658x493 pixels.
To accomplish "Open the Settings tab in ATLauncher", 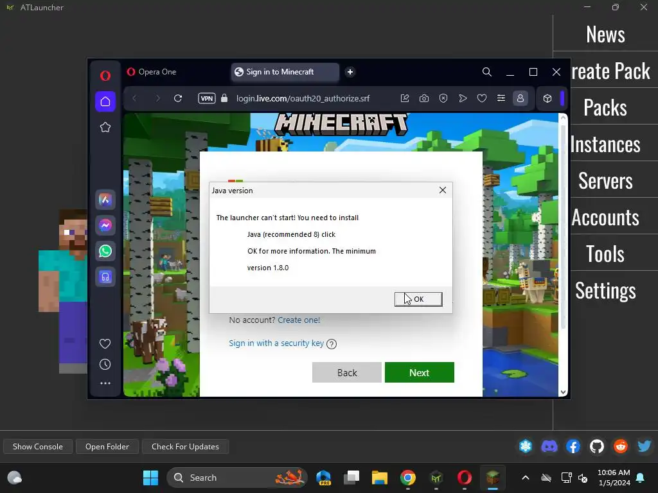I will [x=605, y=290].
